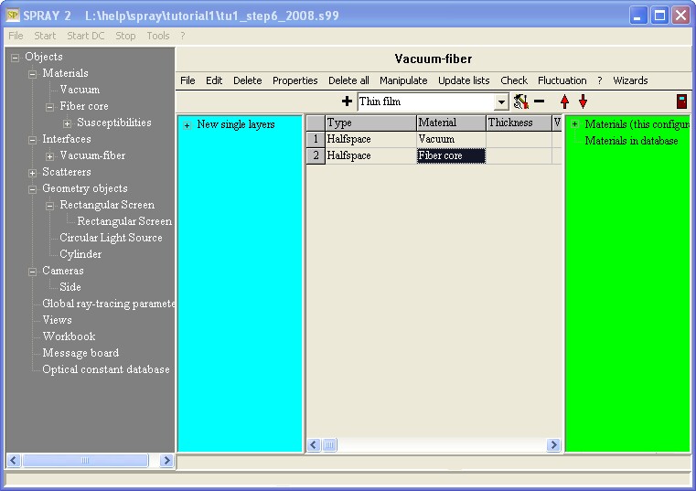Click the SPRAY application title bar icon
The image size is (696, 491).
pos(13,16)
